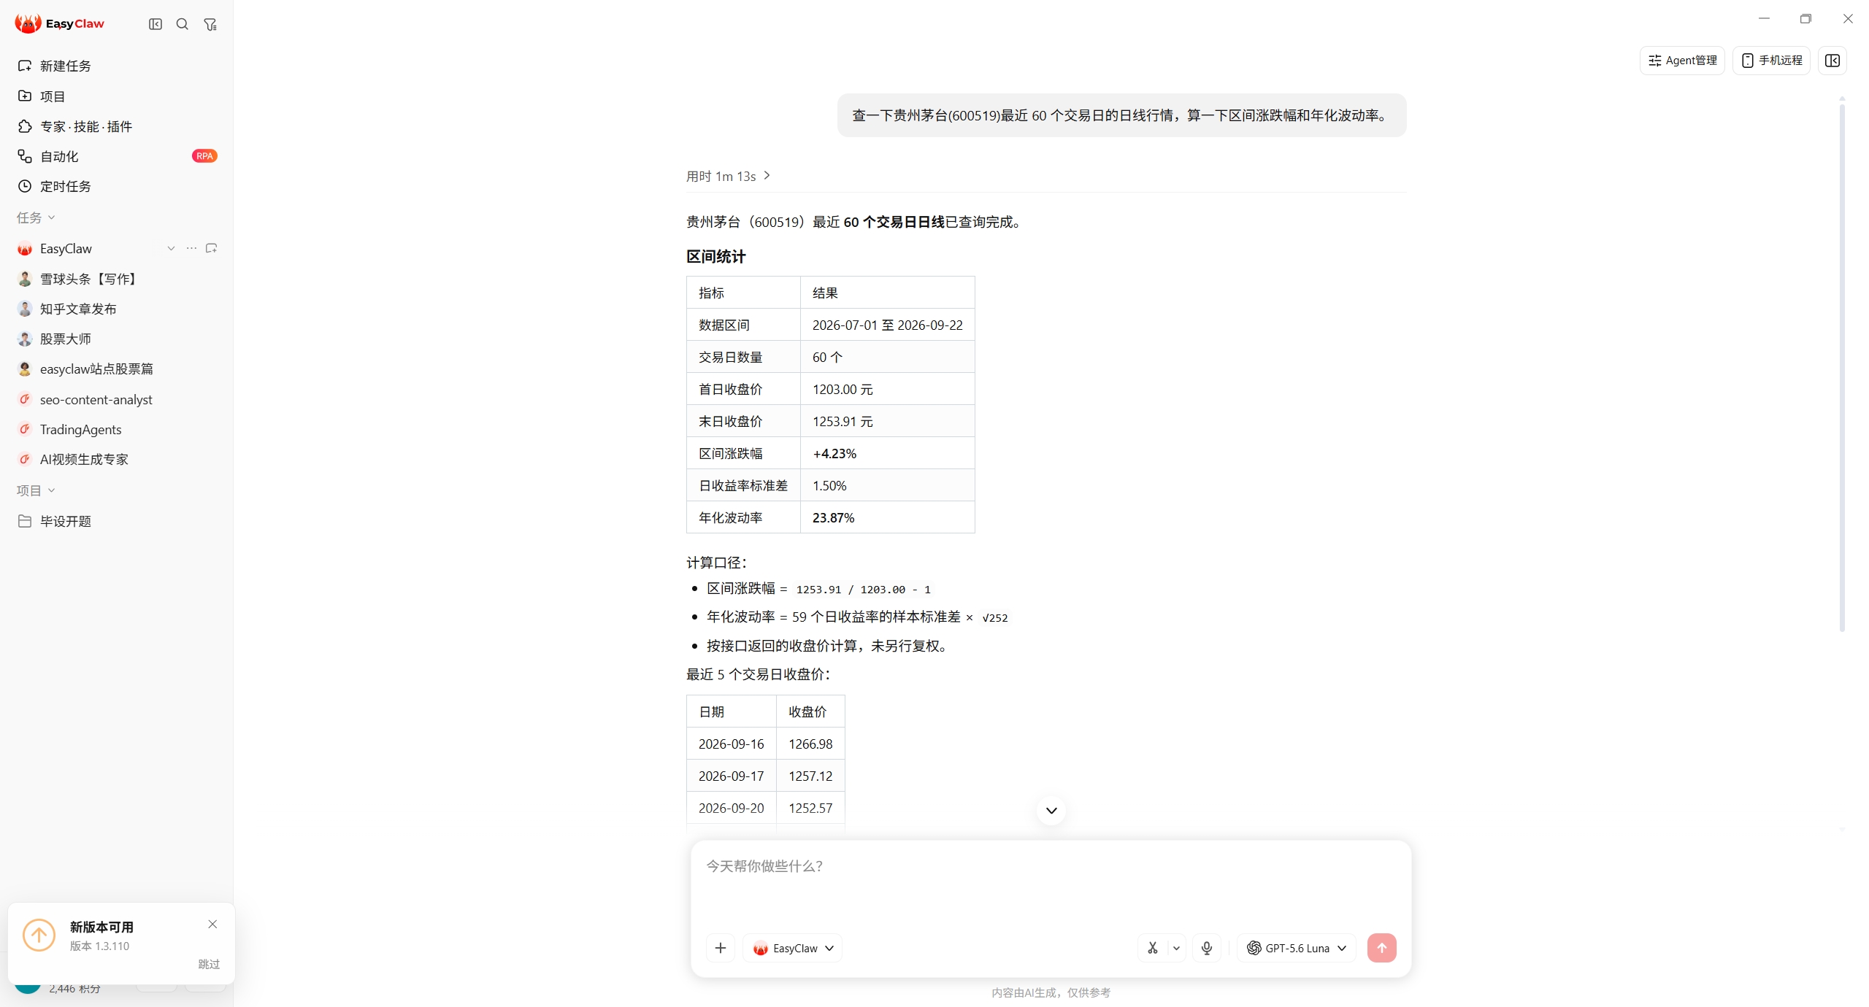Click the send arrow button
1869x1007 pixels.
[1382, 948]
